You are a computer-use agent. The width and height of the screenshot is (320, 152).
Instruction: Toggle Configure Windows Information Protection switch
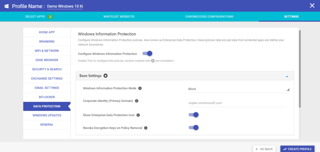[147, 53]
